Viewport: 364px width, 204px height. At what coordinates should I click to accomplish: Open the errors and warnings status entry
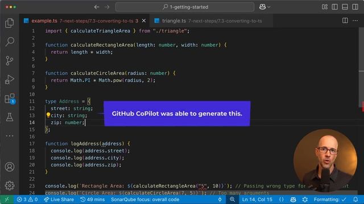pos(27,199)
